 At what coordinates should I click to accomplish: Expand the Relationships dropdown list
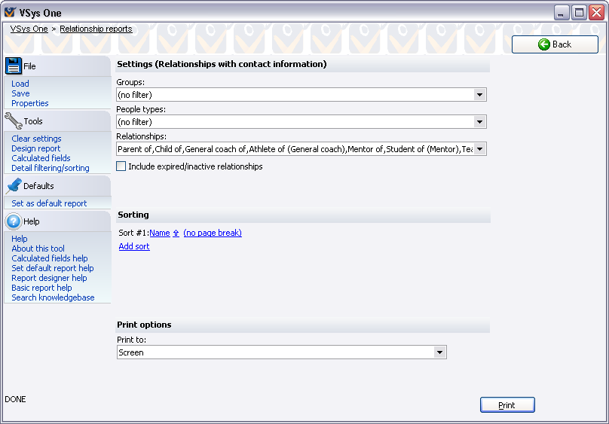(479, 149)
